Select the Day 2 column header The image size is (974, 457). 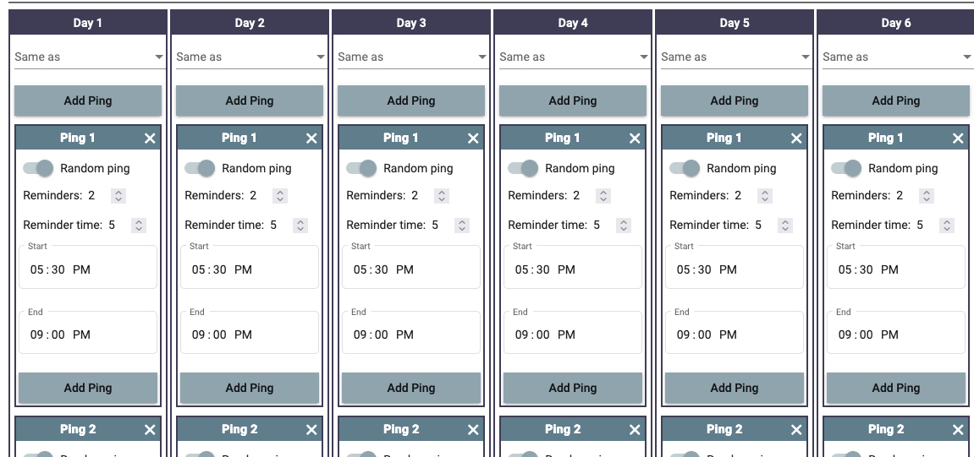tap(250, 23)
